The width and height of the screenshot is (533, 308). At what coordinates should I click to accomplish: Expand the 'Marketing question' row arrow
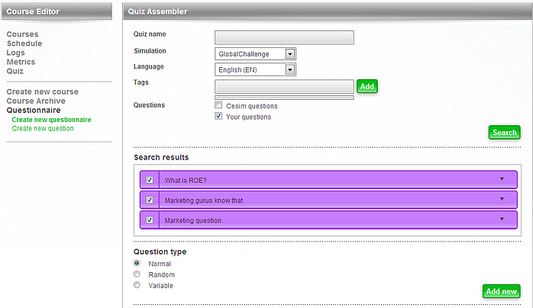click(x=502, y=219)
